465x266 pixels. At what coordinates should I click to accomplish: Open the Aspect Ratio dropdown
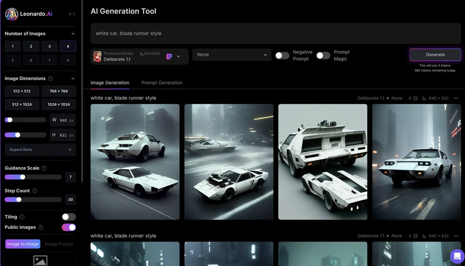[x=40, y=150]
